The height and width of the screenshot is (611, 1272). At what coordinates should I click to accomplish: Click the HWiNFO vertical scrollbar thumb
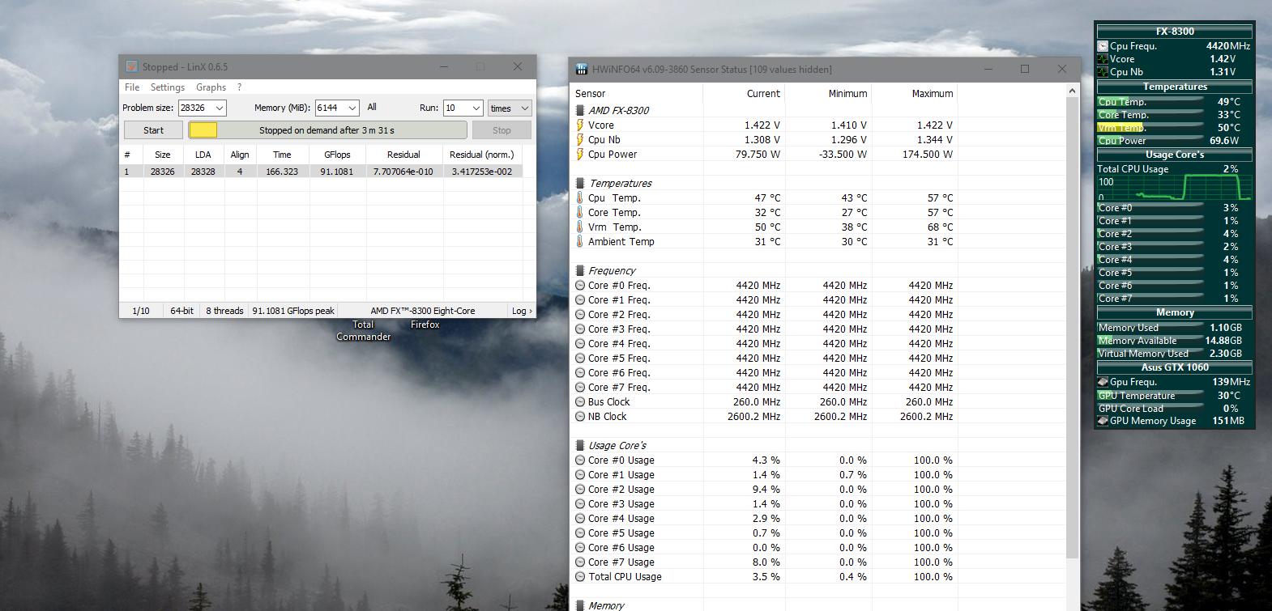click(1072, 328)
